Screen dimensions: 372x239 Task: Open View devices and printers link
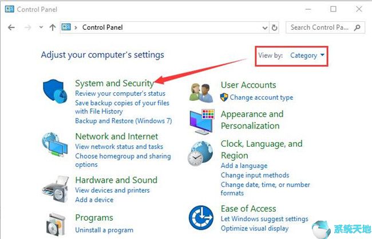112,190
